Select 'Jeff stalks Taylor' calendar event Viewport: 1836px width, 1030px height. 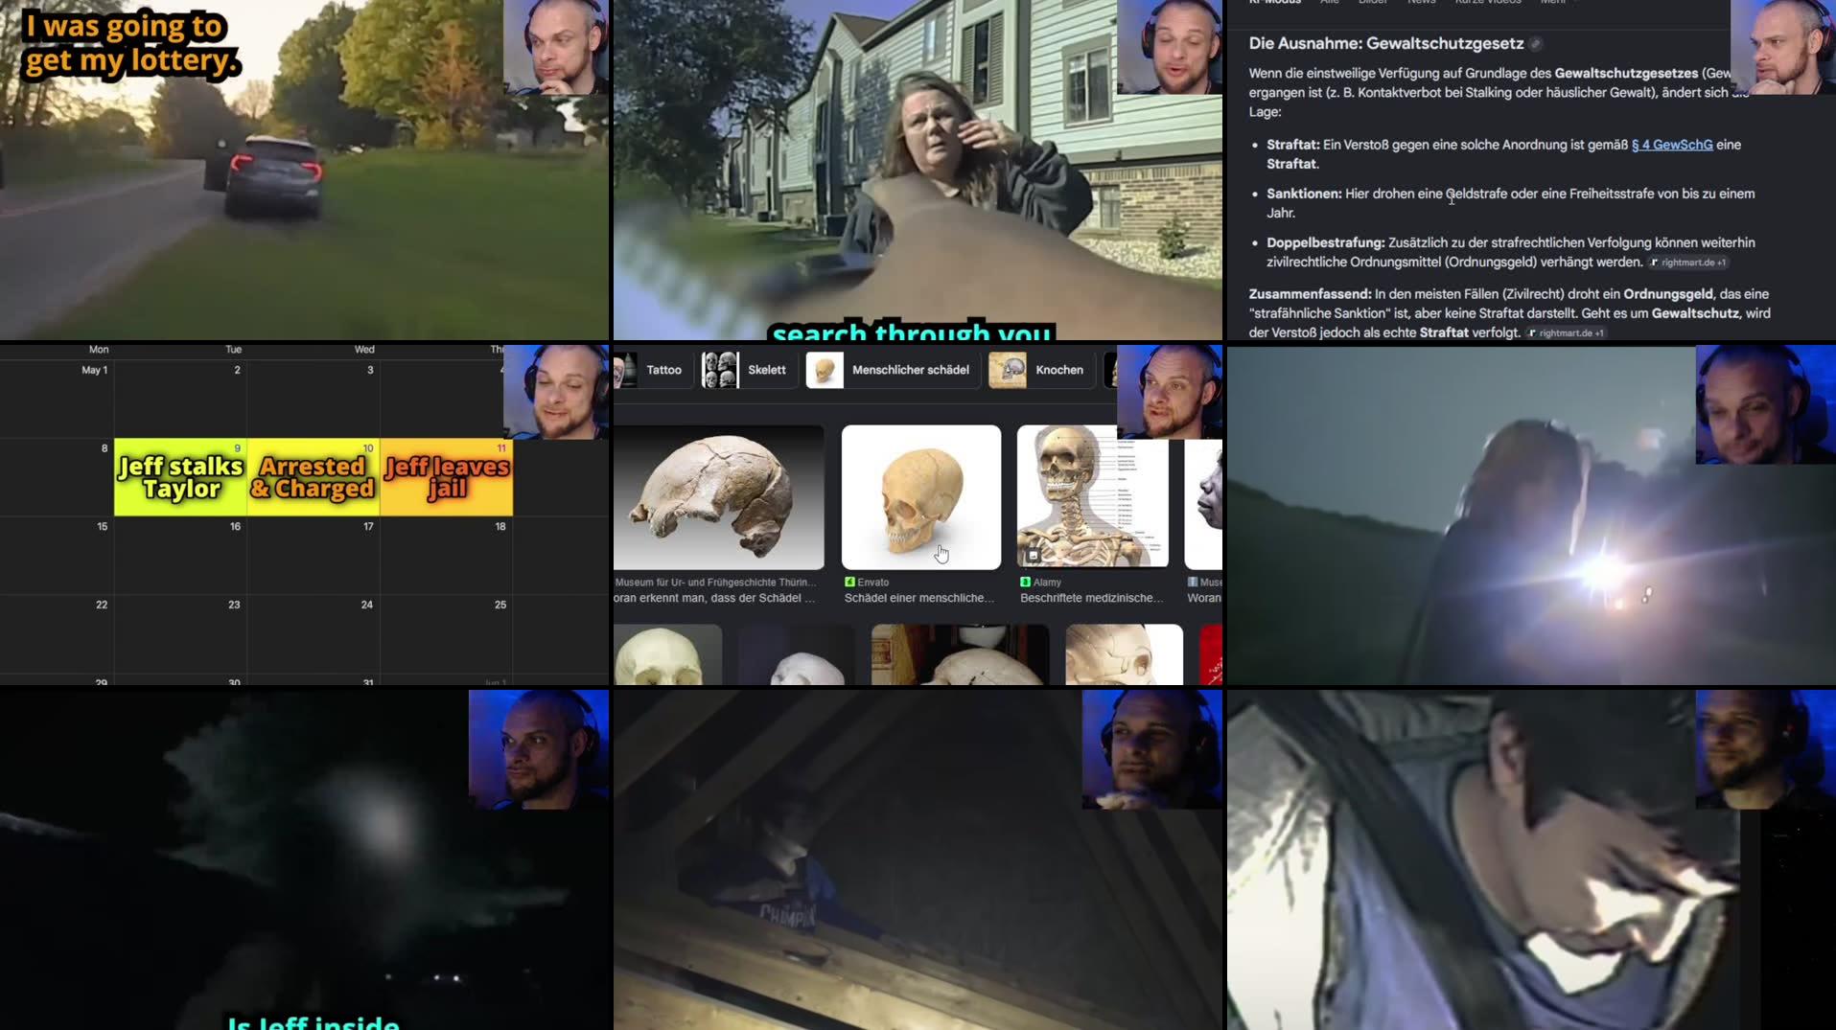(180, 477)
